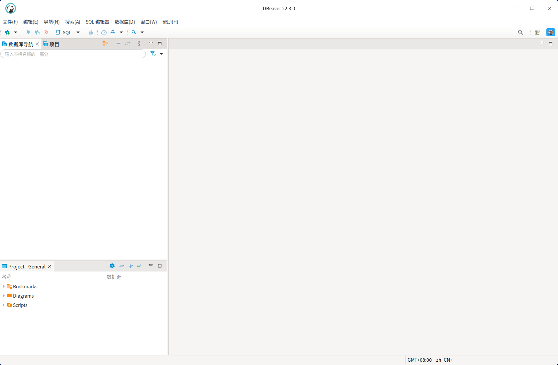Open the new connection type dropdown arrow
This screenshot has height=365, width=558.
coord(16,32)
